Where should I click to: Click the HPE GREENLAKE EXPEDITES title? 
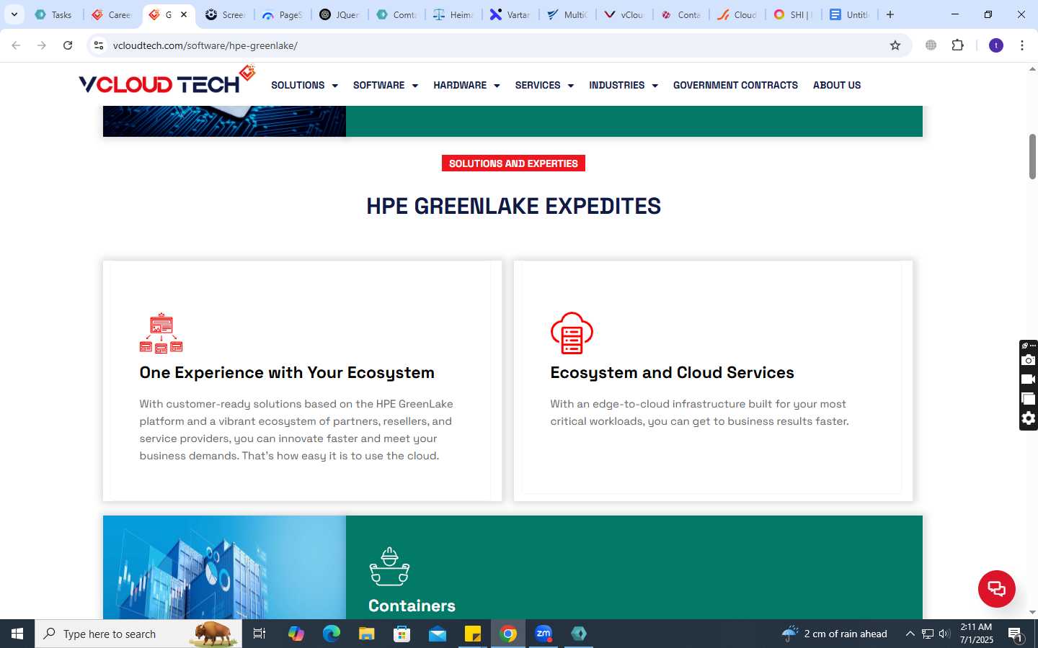(x=513, y=206)
